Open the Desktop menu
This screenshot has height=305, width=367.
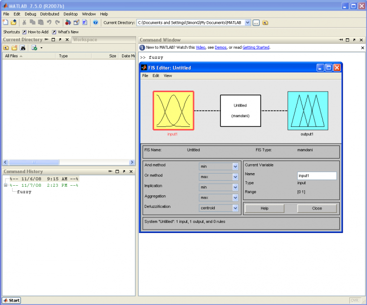tap(71, 14)
